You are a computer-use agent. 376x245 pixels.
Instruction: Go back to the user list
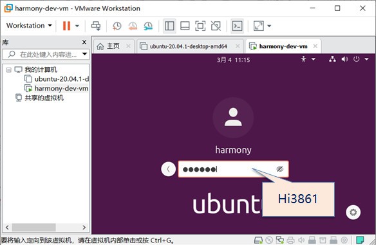[x=168, y=169]
